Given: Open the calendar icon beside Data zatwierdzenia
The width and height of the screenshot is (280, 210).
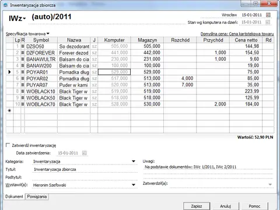Looking at the screenshot, I should click(84, 153).
